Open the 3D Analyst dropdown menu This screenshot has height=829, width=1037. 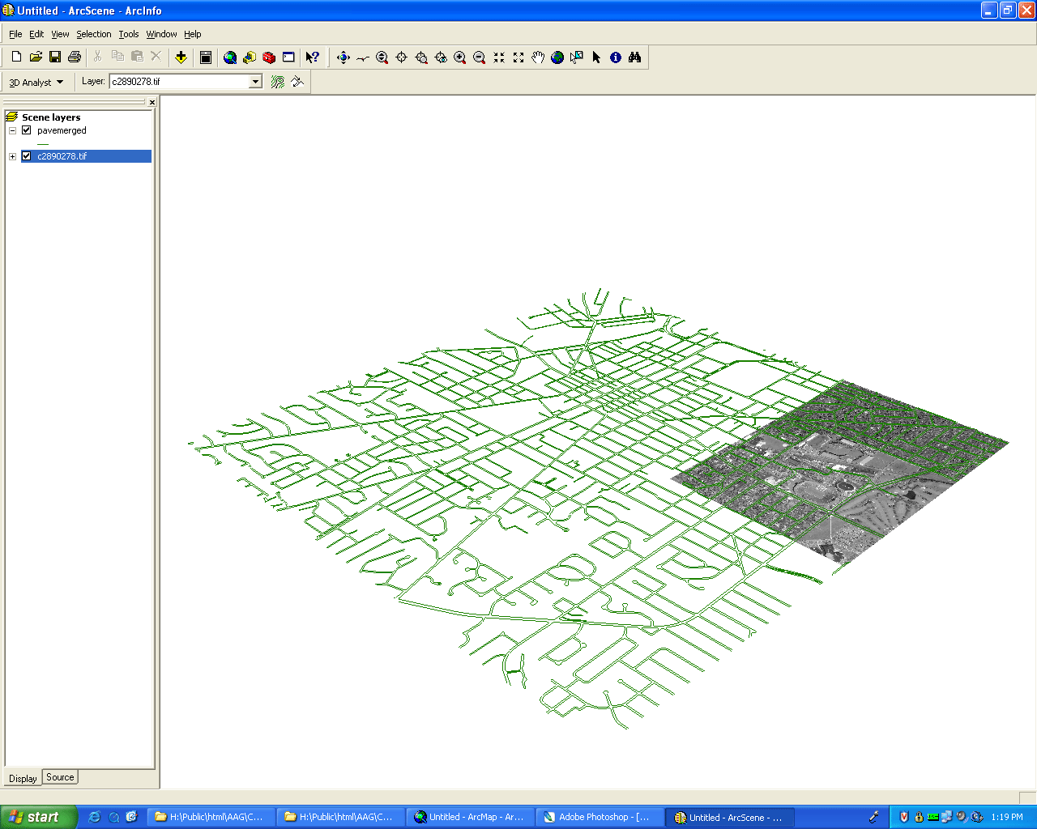pos(36,83)
